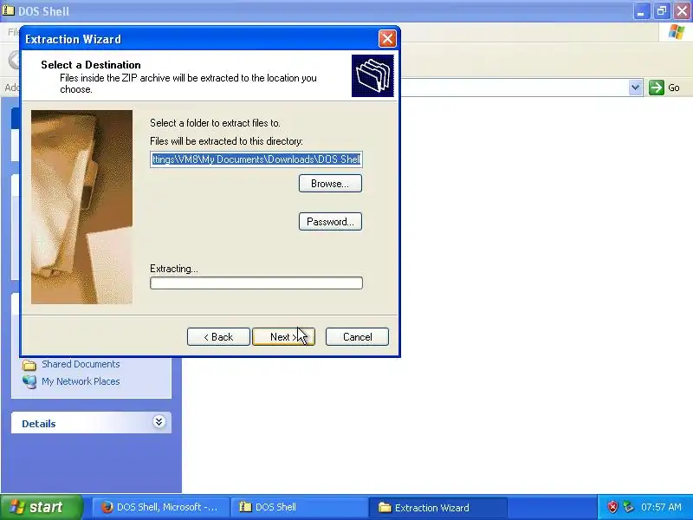The height and width of the screenshot is (520, 693).
Task: Click the Extracting progress bar
Action: (x=256, y=283)
